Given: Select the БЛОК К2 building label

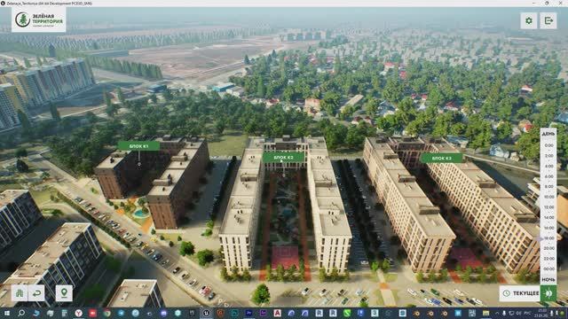Looking at the screenshot, I should [283, 158].
